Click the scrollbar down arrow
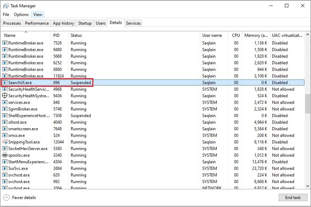The width and height of the screenshot is (311, 207). [308, 186]
